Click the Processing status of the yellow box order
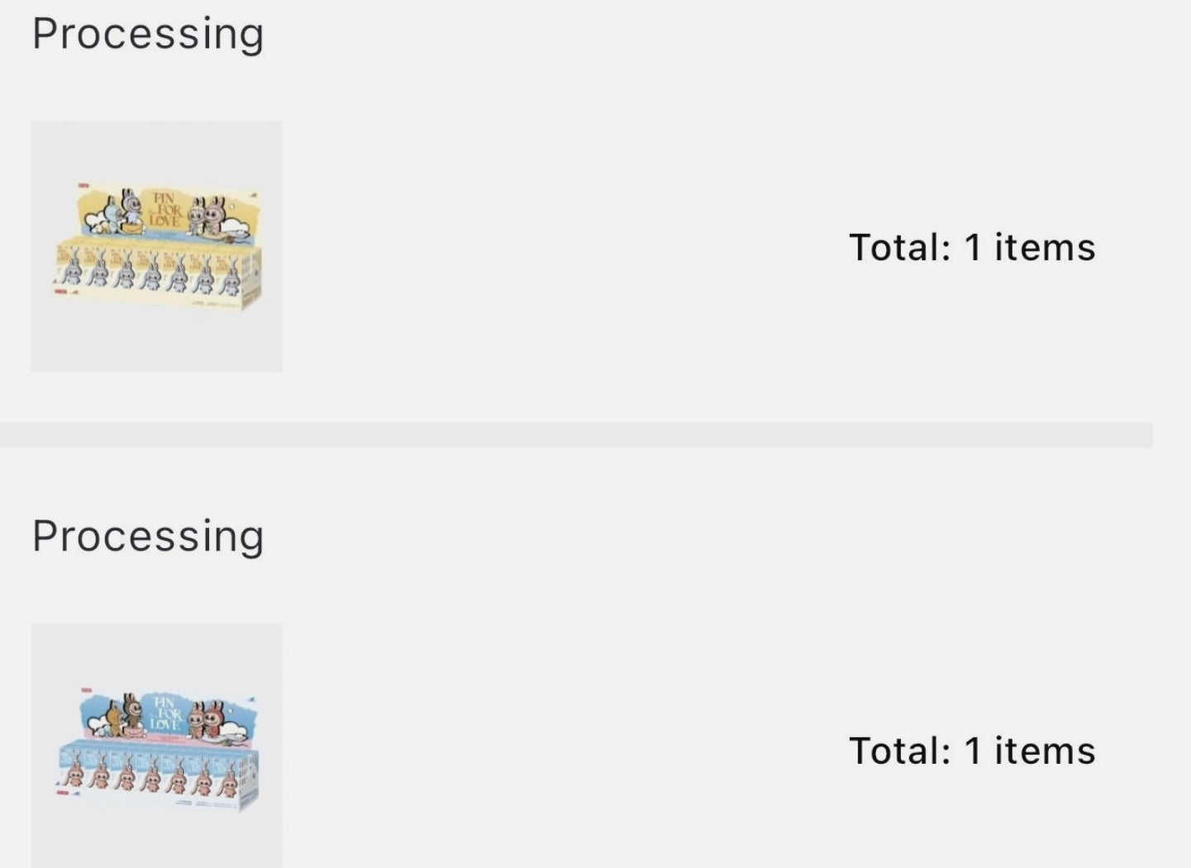This screenshot has width=1191, height=868. pos(148,35)
